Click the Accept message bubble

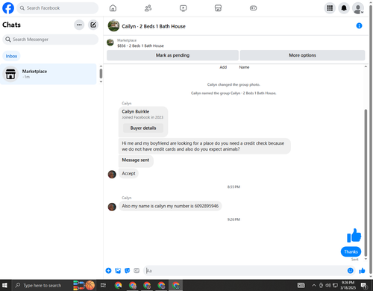coord(128,174)
